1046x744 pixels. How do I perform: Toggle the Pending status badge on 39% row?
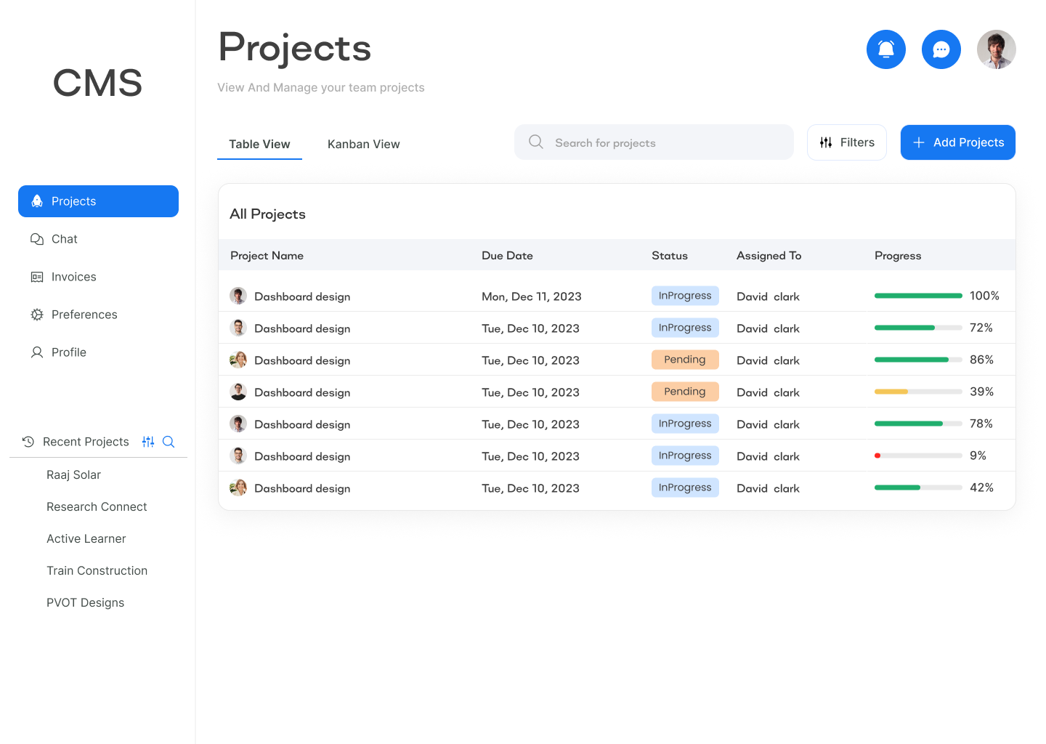click(685, 391)
